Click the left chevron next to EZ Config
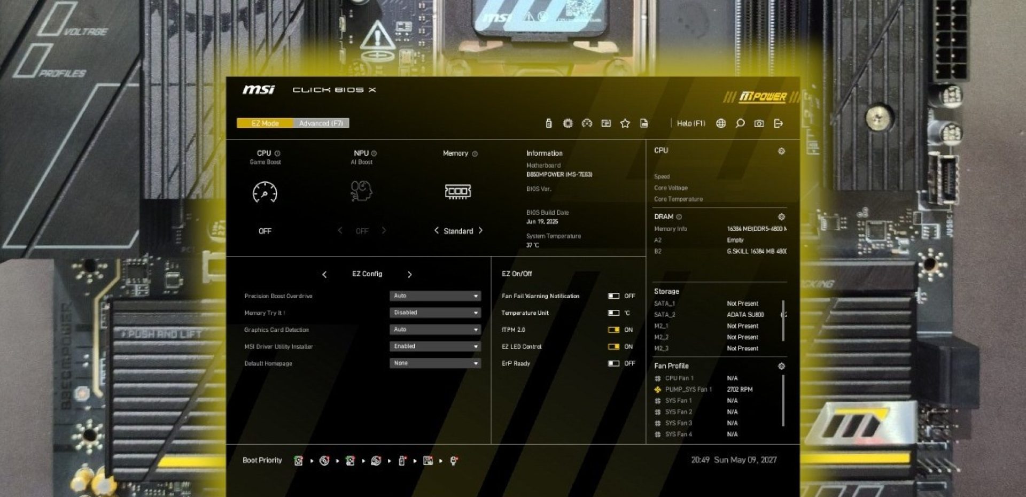1026x497 pixels. (x=324, y=275)
